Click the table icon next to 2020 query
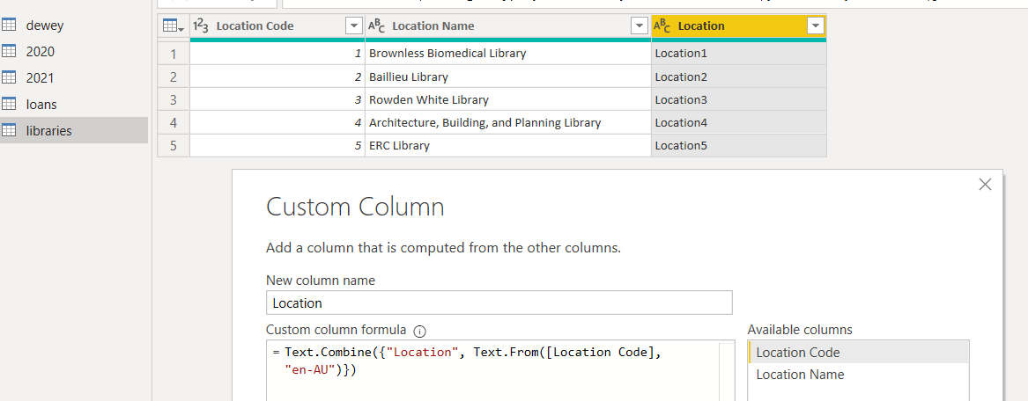1028x401 pixels. [10, 52]
